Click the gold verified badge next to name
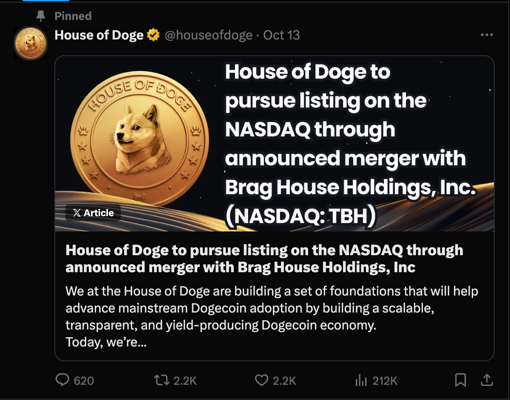510x400 pixels. tap(153, 35)
